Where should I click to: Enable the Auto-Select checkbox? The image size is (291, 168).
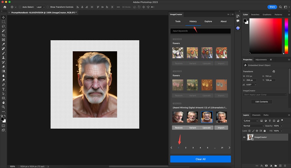click(x=20, y=7)
